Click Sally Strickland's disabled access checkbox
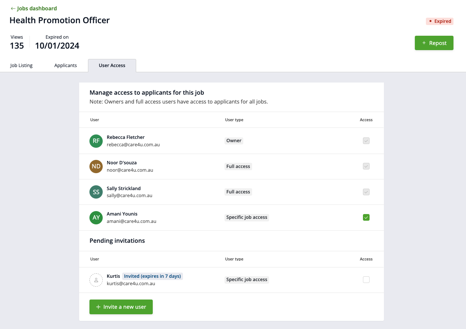Screen dimensions: 466x329 [366, 192]
